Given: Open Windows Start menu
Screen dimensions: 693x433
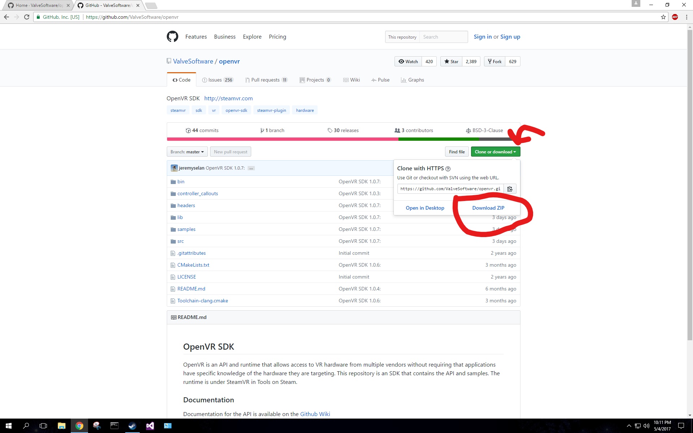Looking at the screenshot, I should (x=9, y=426).
